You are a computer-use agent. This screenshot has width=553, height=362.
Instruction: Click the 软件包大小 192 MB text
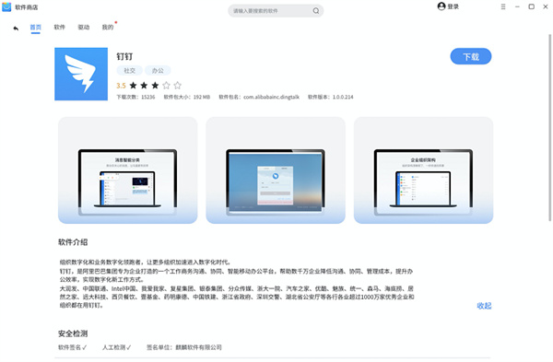(x=187, y=97)
